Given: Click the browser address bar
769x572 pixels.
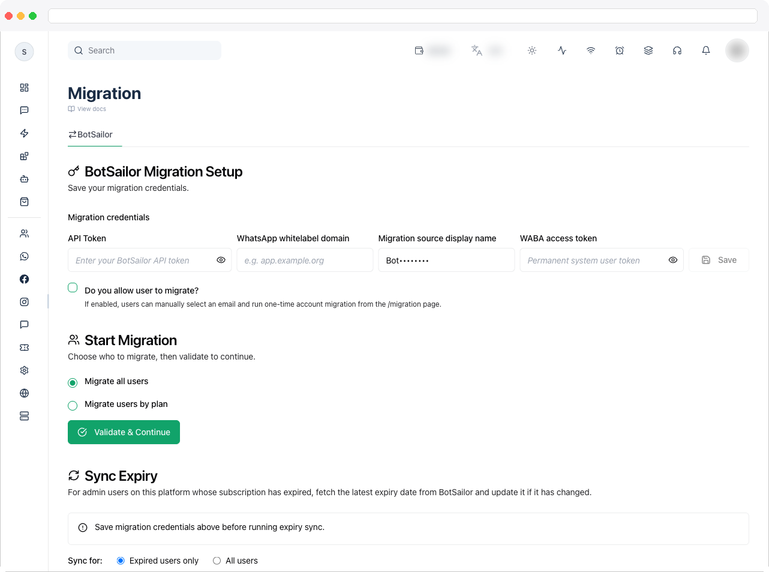Looking at the screenshot, I should click(x=402, y=16).
